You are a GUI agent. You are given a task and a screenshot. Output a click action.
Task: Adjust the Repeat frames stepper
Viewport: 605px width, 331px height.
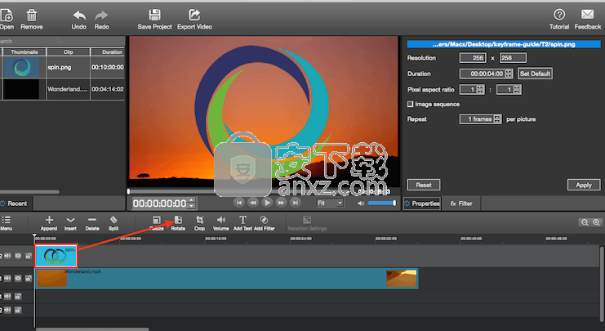pos(497,119)
